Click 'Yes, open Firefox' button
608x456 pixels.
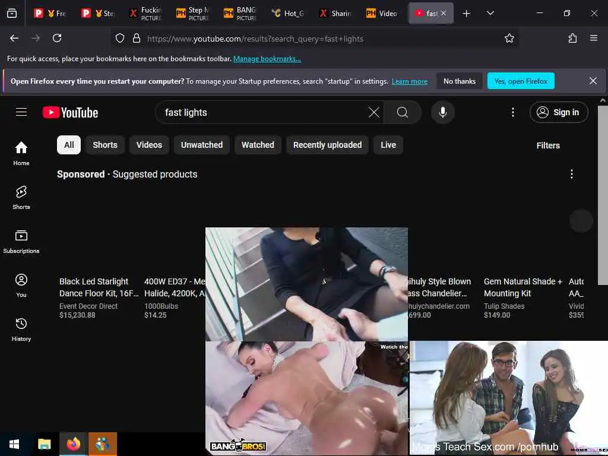click(521, 81)
